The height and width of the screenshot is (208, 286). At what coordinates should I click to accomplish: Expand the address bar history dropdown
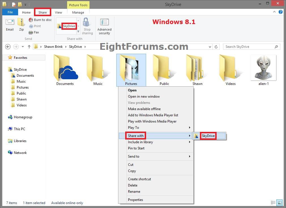[210, 47]
